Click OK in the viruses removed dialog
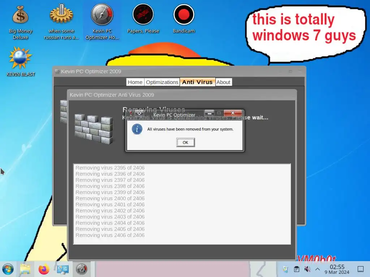370x277 pixels. [185, 142]
